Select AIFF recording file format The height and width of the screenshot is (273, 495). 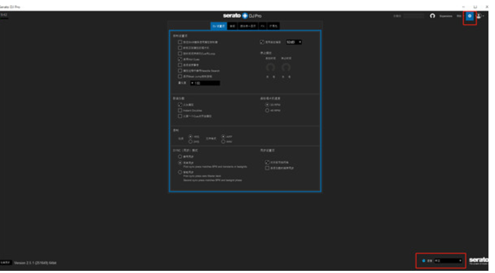(223, 136)
